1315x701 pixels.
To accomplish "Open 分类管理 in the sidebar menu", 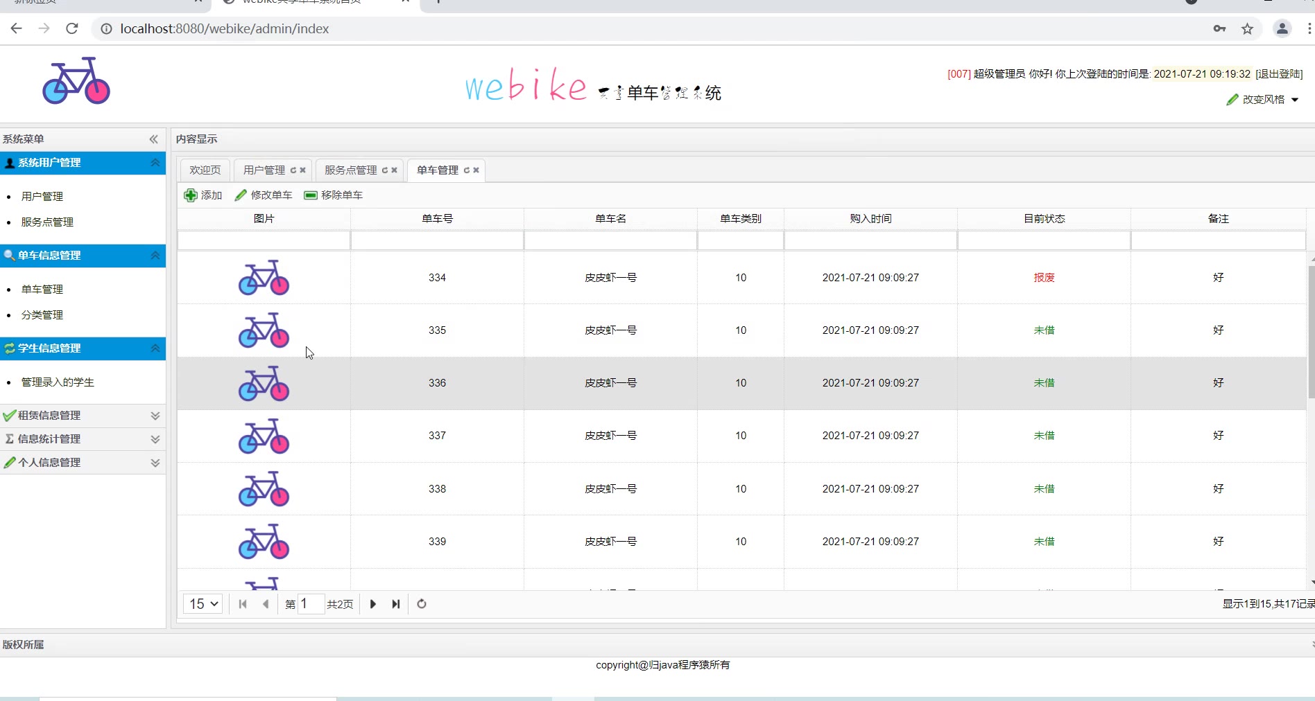I will (42, 315).
